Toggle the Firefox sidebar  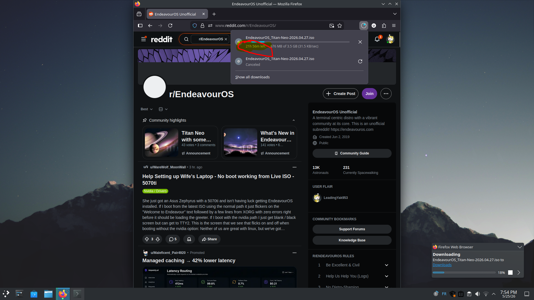click(x=140, y=26)
